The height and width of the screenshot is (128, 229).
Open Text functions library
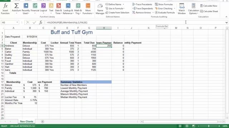point(51,9)
